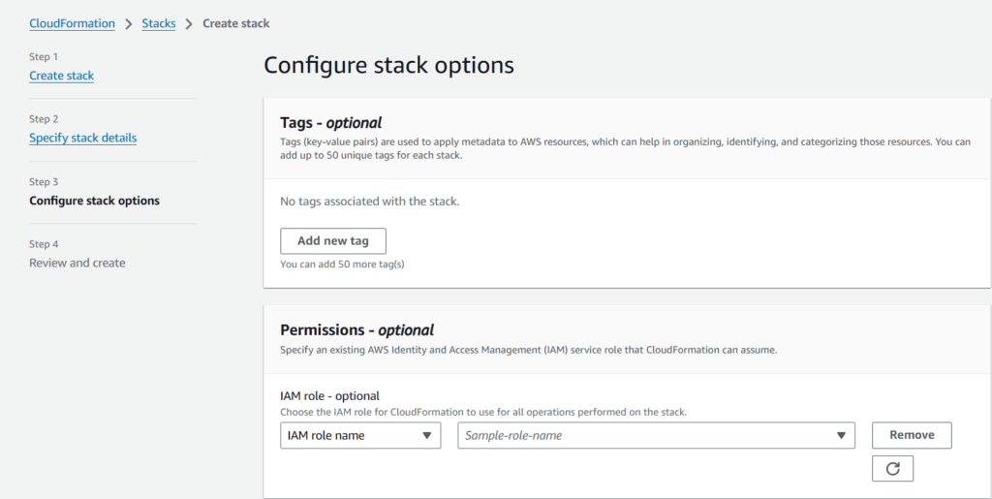
Task: Open Step 2 Specify stack details
Action: [82, 138]
